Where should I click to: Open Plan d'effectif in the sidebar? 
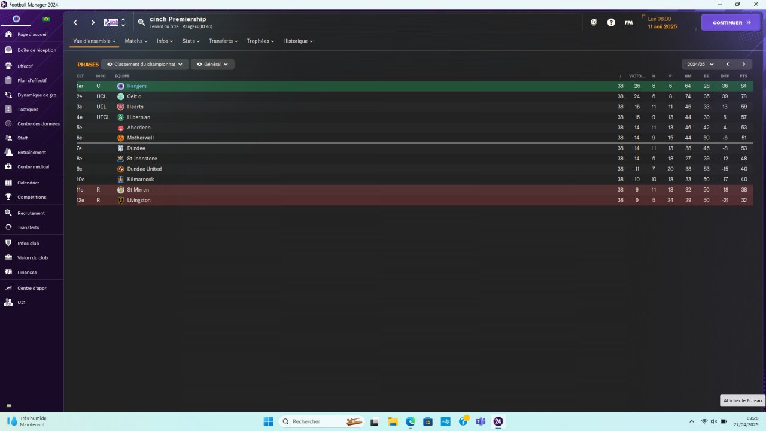tap(32, 80)
